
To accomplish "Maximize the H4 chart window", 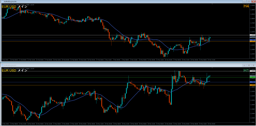I will point(249,1).
